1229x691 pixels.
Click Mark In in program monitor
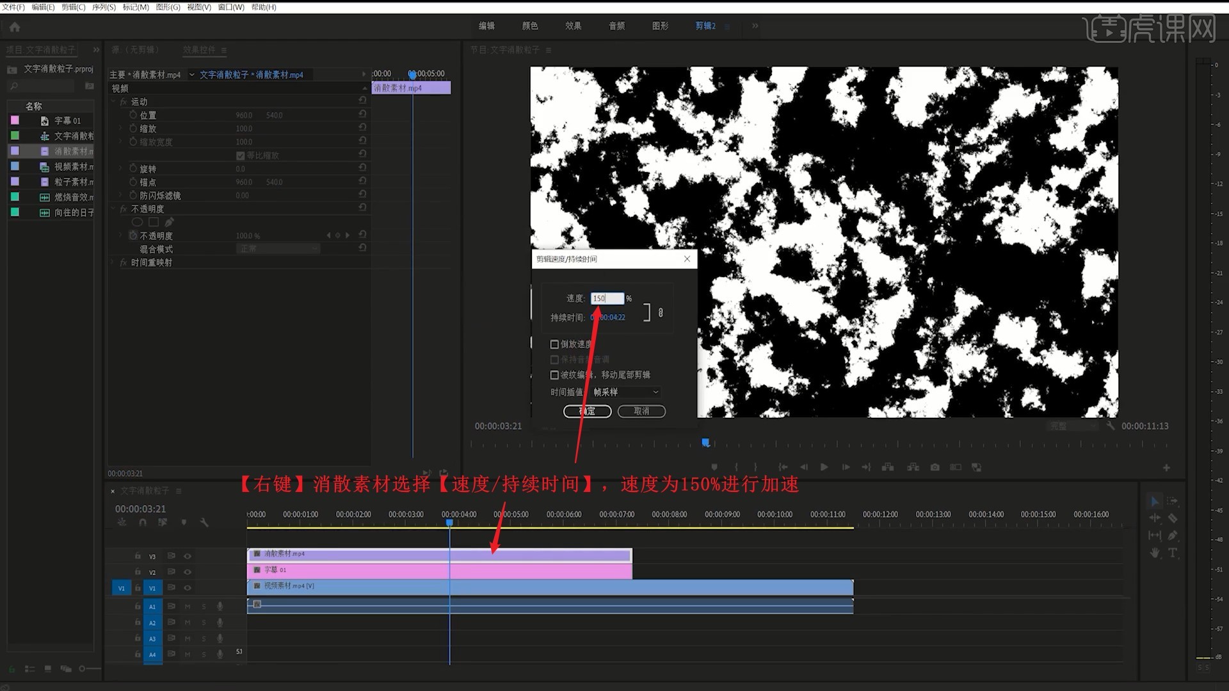pos(737,467)
